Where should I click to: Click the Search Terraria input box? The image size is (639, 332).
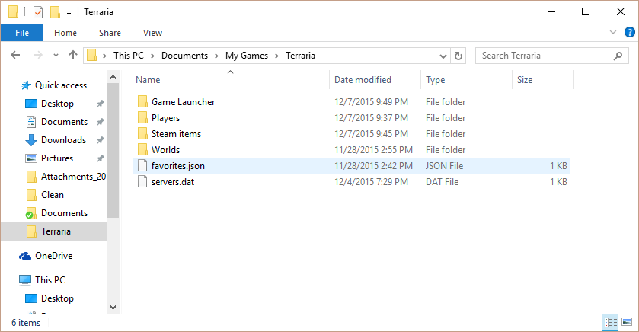[545, 56]
